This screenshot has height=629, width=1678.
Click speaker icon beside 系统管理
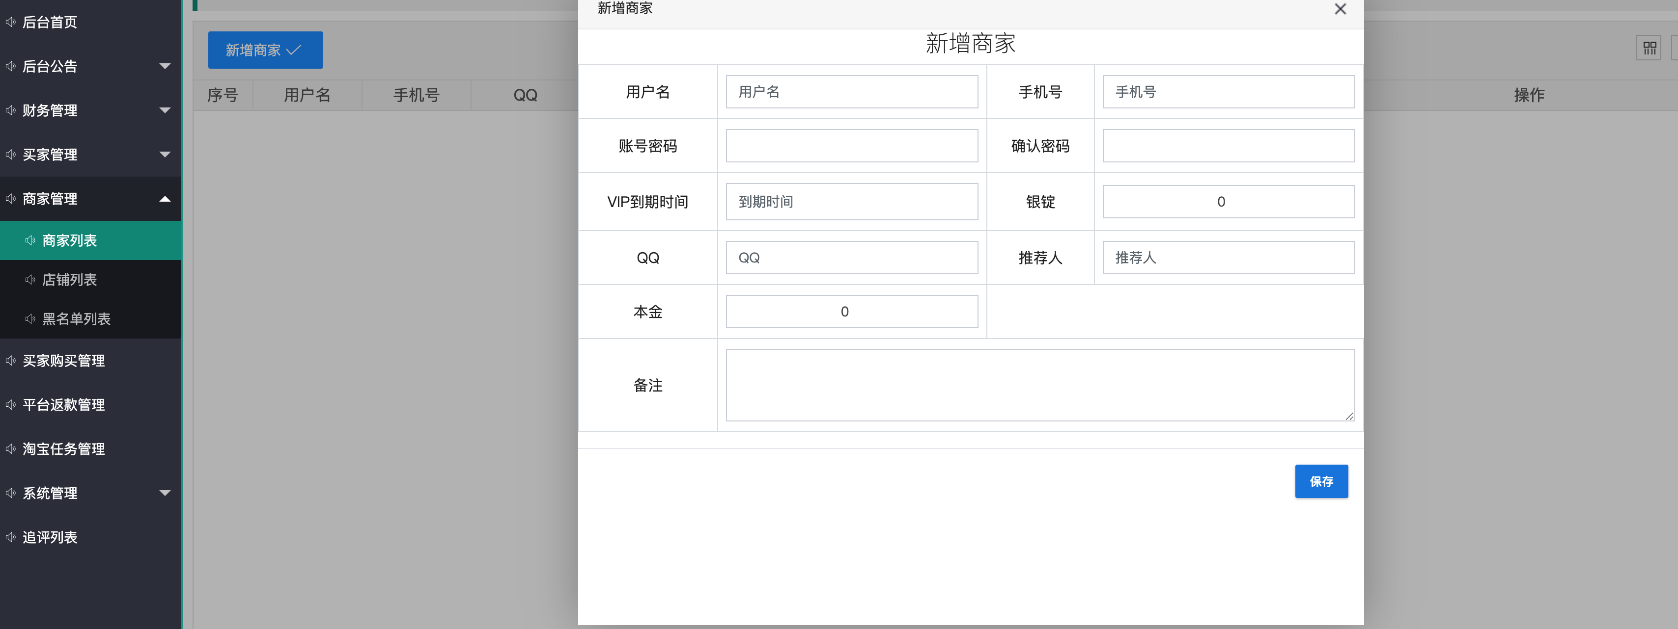coord(11,493)
